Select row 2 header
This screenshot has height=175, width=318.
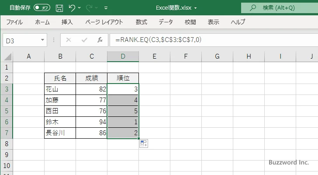point(7,78)
